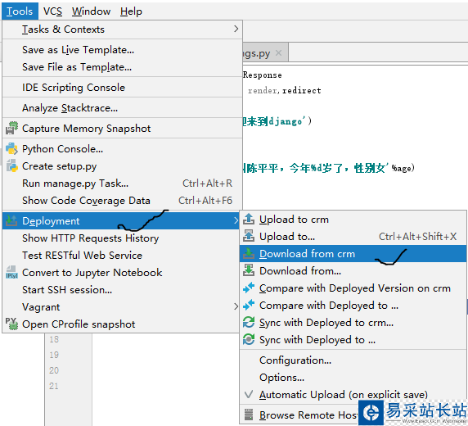Expand the Vagrant submenu arrow
The width and height of the screenshot is (468, 426).
(x=236, y=306)
